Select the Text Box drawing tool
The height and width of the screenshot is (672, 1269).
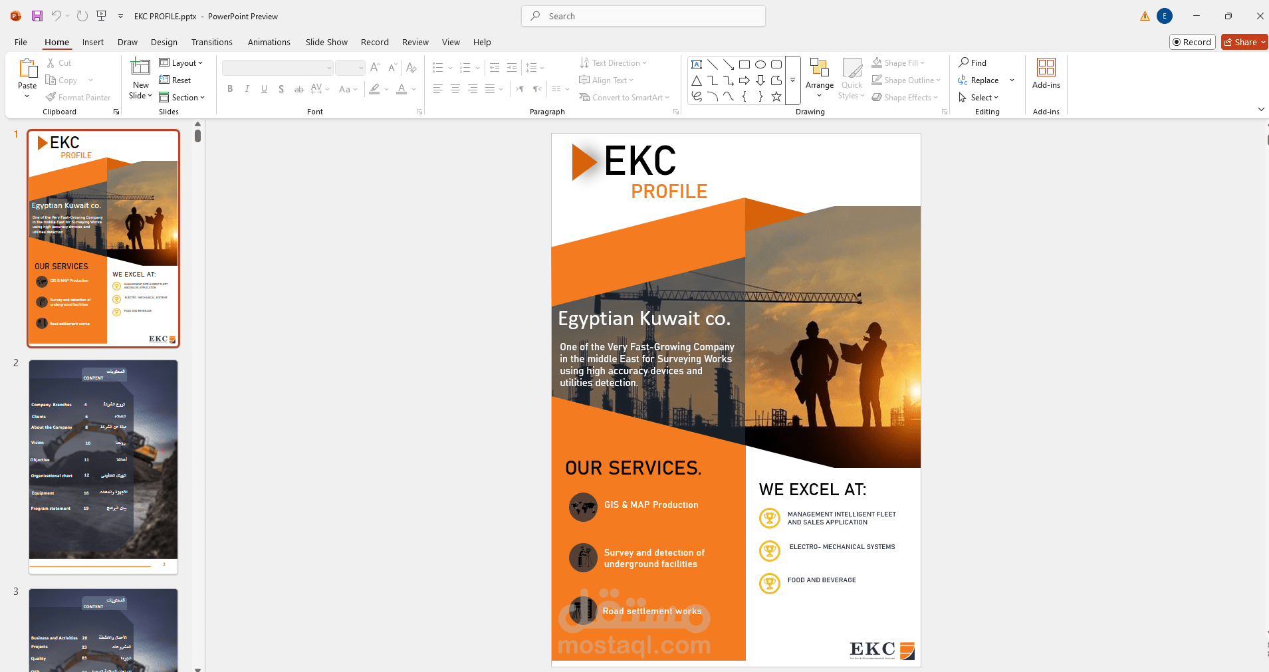point(697,64)
